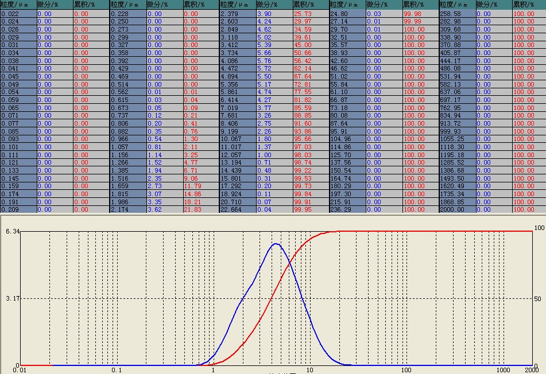
Task: Select the 0.562 particle size cell
Action: pyautogui.click(x=128, y=92)
